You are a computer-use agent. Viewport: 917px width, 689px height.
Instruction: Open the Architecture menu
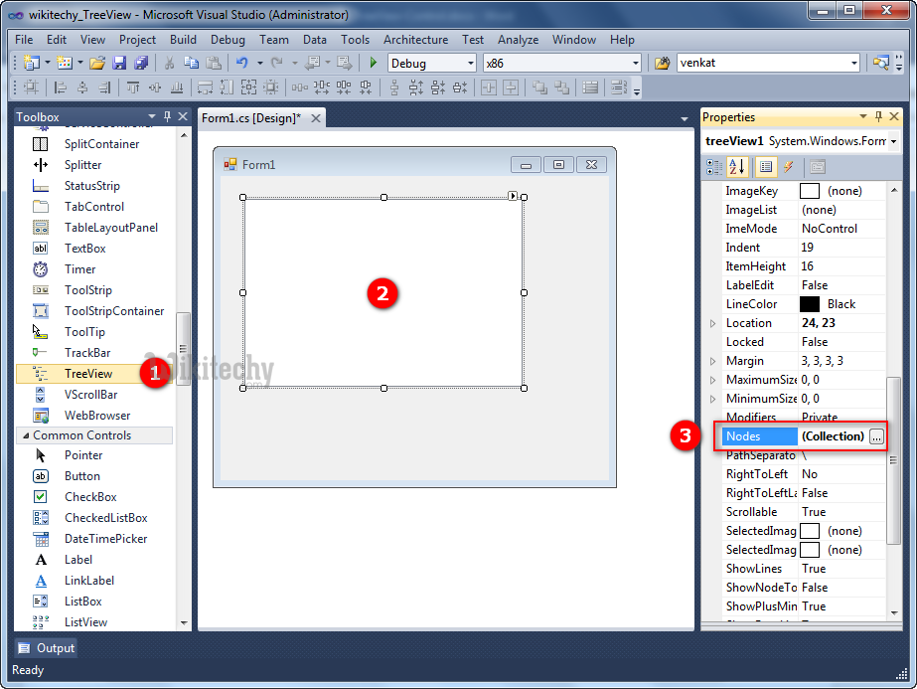coord(416,39)
